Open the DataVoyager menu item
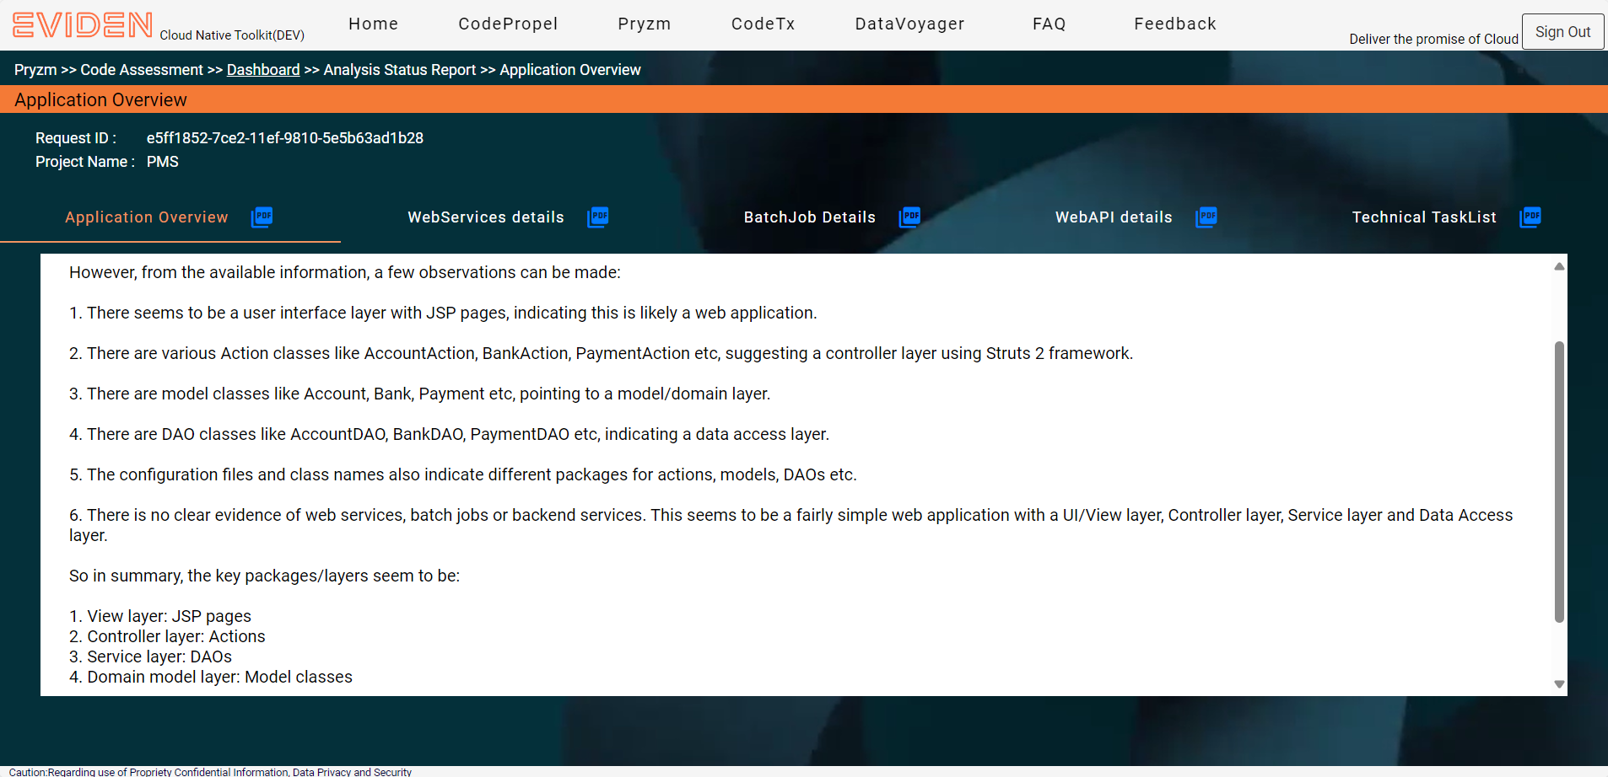This screenshot has height=777, width=1608. [x=909, y=24]
